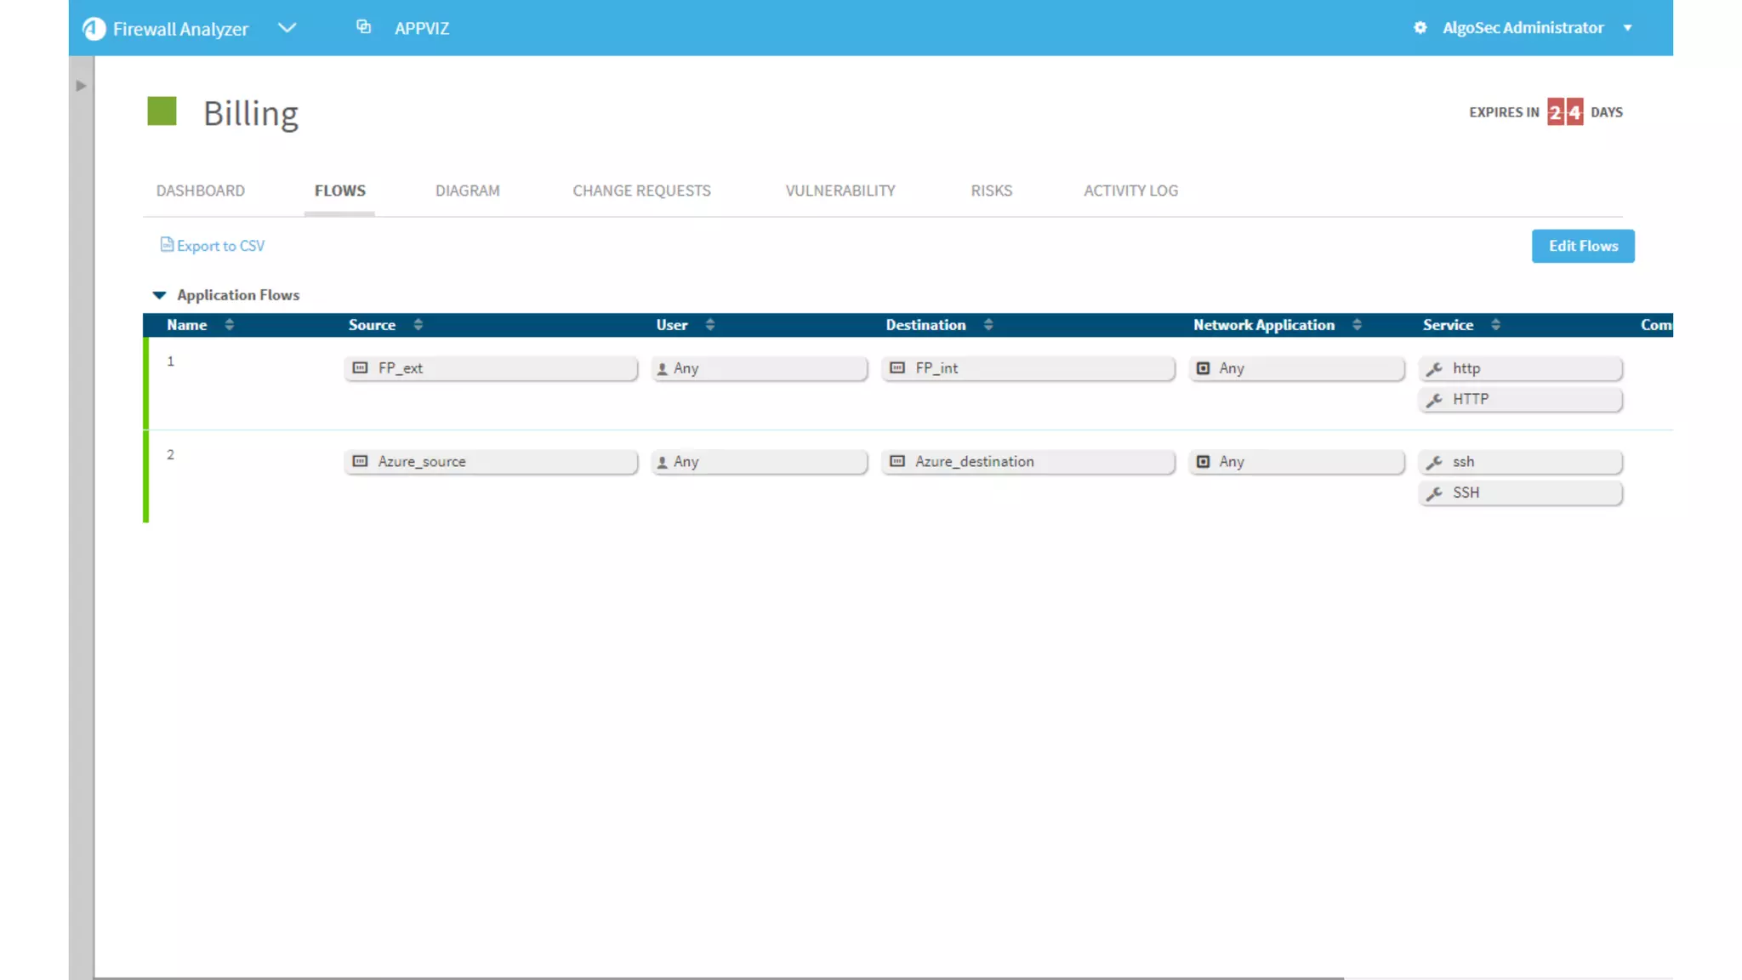Open the Vulnerability tab
The height and width of the screenshot is (980, 1742).
coord(840,191)
